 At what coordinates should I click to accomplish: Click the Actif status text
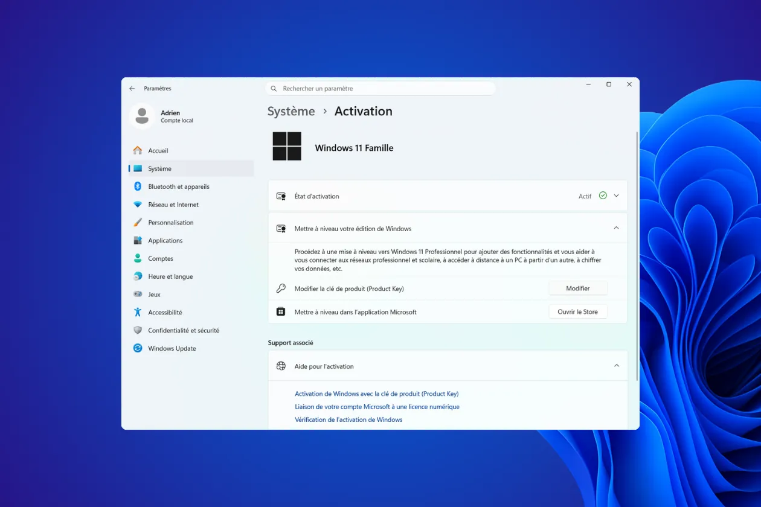pos(585,196)
